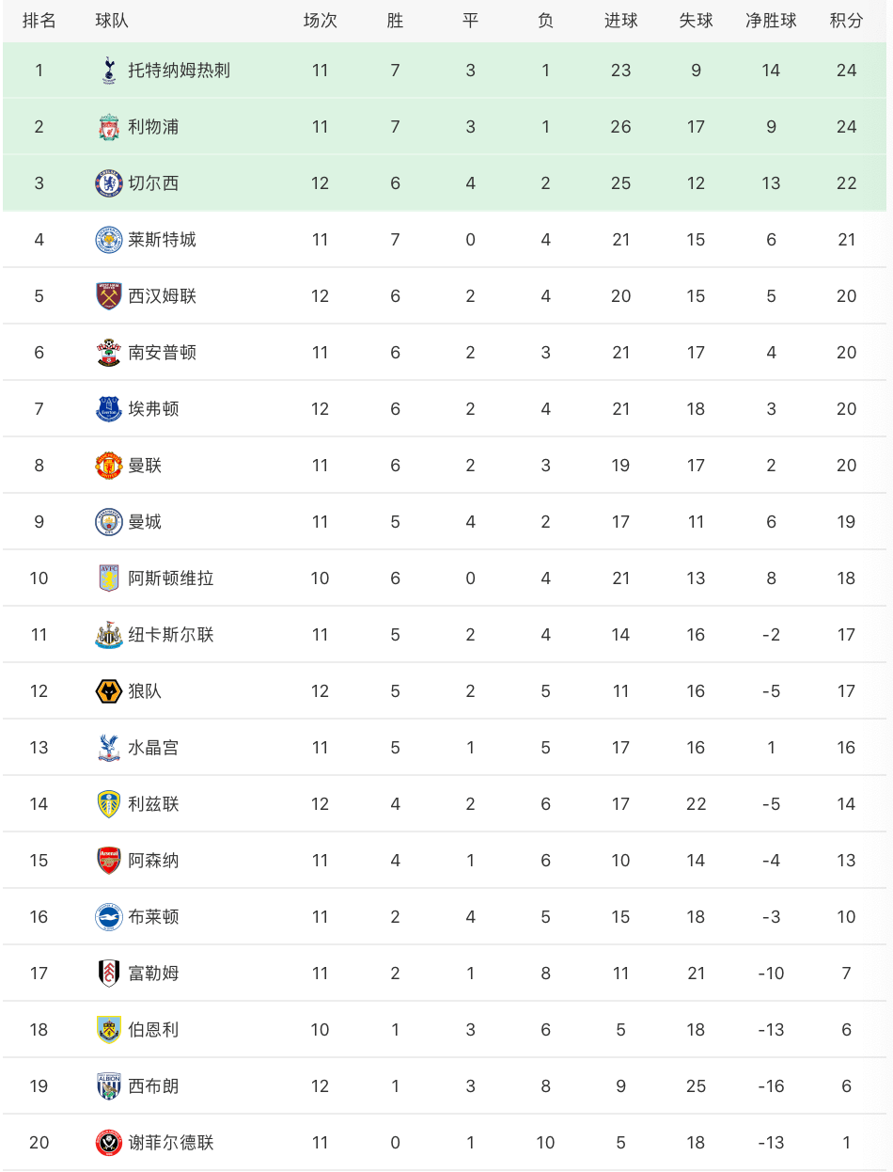Click the 积分 column header
Viewport: 893px width, 1172px height.
coord(846,21)
